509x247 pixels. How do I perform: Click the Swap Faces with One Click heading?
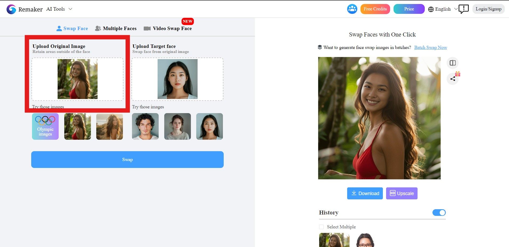[382, 35]
